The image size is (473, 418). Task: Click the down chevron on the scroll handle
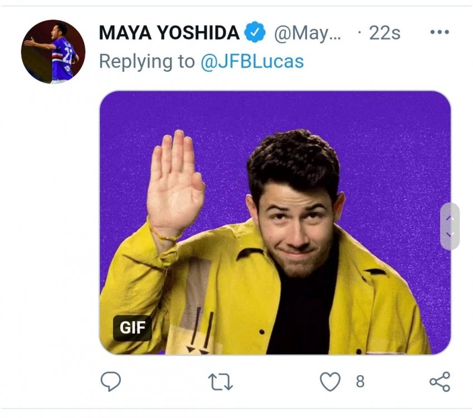450,235
